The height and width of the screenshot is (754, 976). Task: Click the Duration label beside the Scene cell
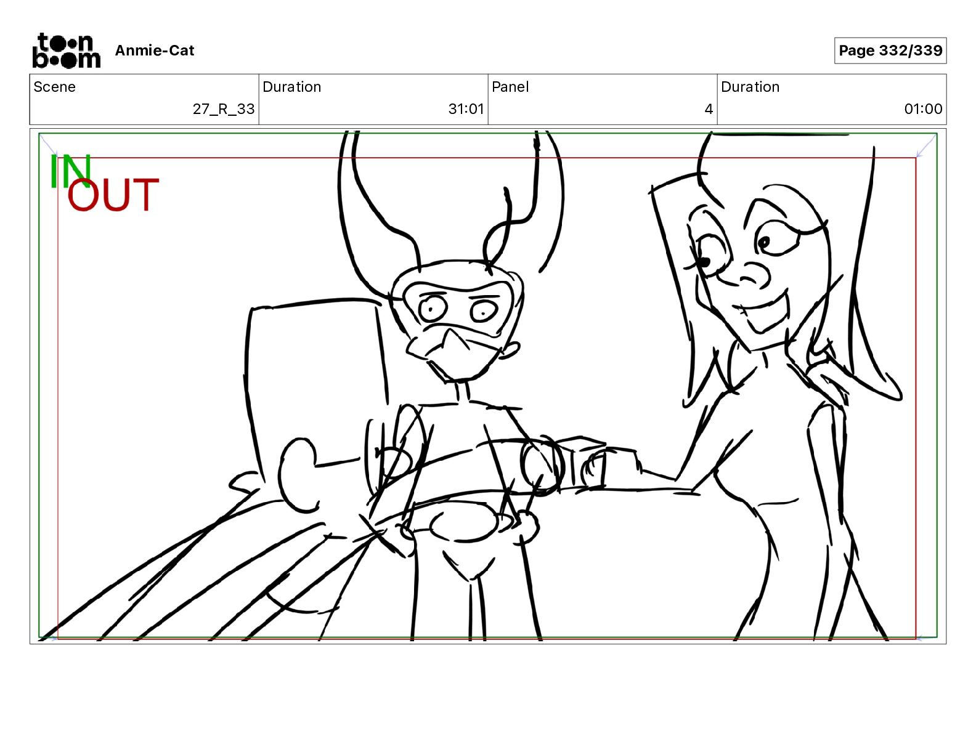(x=292, y=87)
